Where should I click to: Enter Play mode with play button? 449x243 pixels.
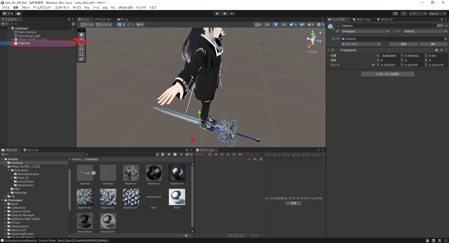(217, 13)
